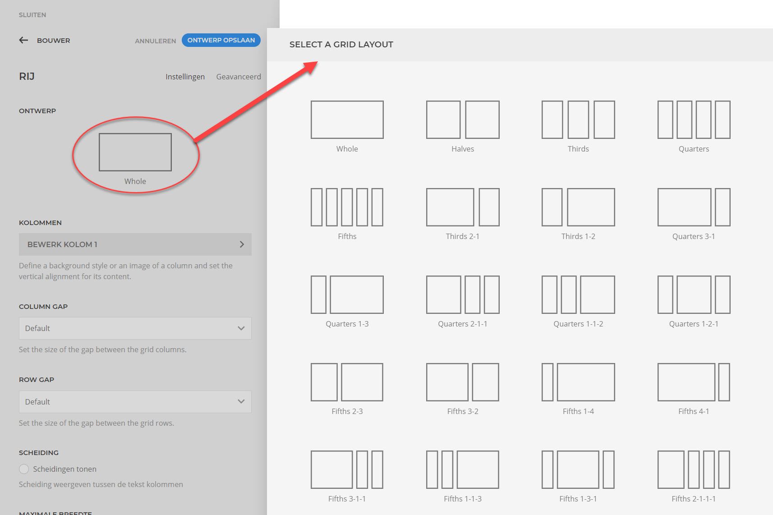Expand Bewerk Kolom 1 settings
The image size is (773, 515).
click(135, 244)
